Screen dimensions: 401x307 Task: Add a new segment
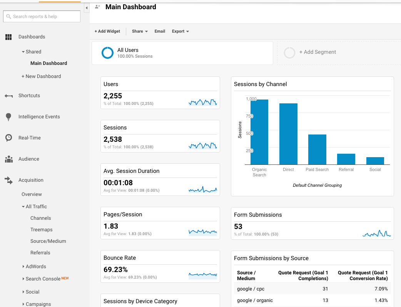tap(317, 52)
